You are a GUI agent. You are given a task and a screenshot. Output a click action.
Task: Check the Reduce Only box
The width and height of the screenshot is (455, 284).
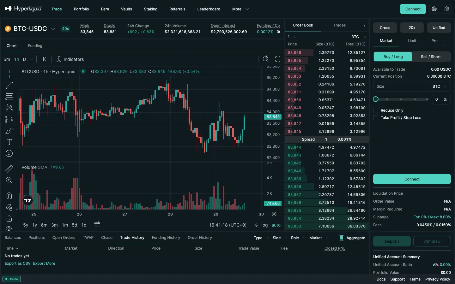[376, 110]
